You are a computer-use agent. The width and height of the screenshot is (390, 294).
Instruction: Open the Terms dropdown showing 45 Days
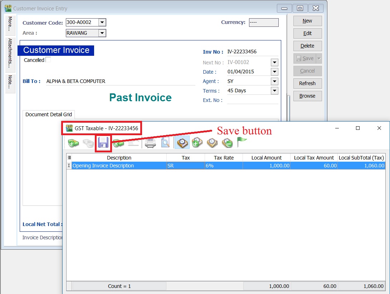coord(274,90)
